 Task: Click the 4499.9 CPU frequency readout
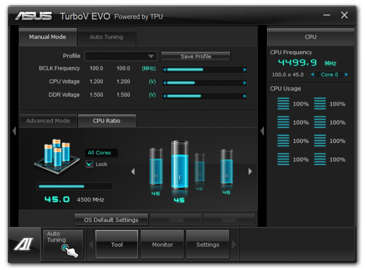[297, 63]
